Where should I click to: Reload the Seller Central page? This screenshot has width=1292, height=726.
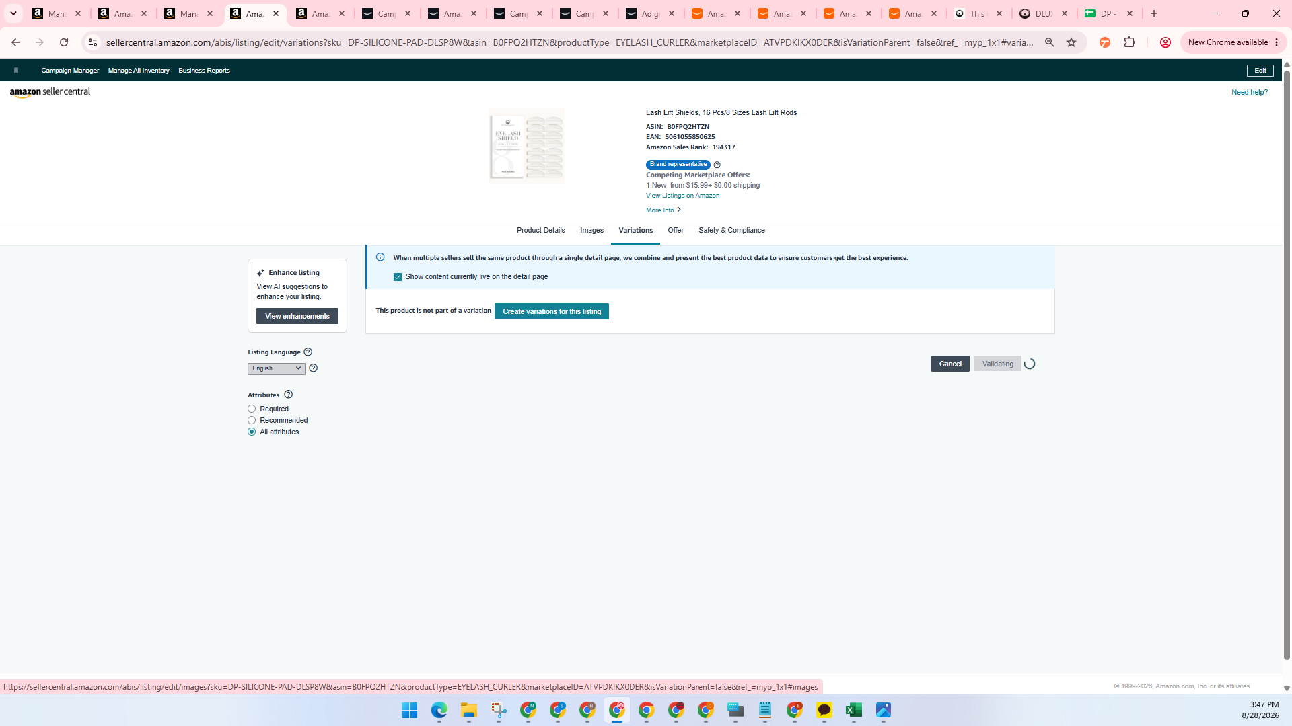(64, 42)
